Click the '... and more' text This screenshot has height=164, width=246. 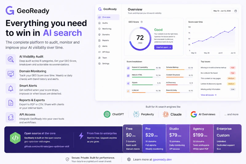tap(231, 114)
